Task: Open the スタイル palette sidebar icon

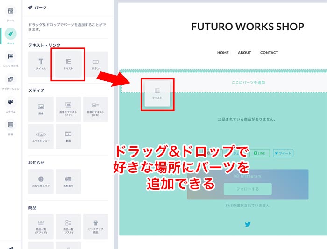Action: tap(11, 104)
